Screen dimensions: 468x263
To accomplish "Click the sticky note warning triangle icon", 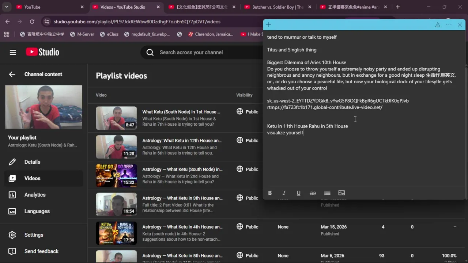I will click(x=438, y=24).
